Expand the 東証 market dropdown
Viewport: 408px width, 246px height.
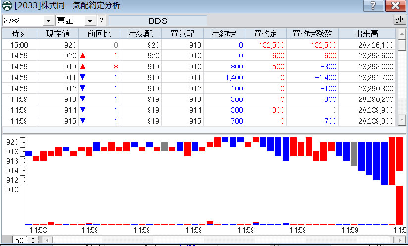point(90,21)
